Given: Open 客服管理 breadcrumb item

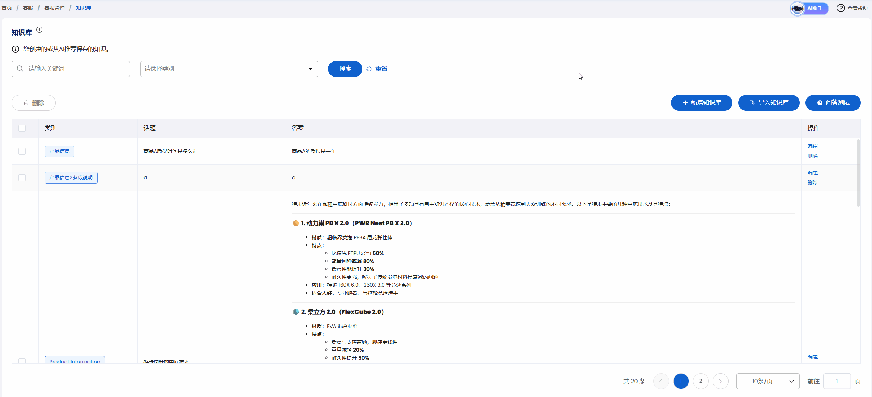Looking at the screenshot, I should 54,8.
